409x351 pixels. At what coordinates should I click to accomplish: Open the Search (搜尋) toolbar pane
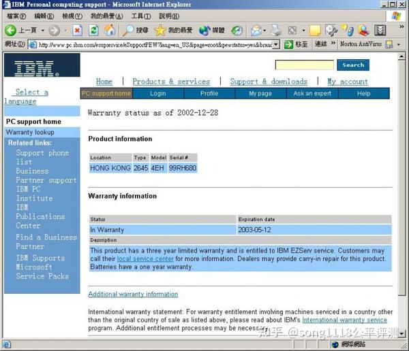tap(136, 31)
